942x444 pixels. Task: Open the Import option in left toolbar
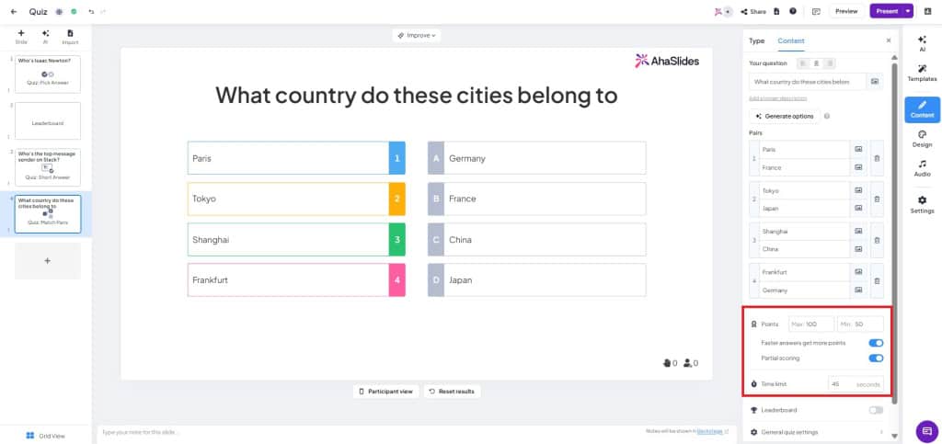[70, 37]
